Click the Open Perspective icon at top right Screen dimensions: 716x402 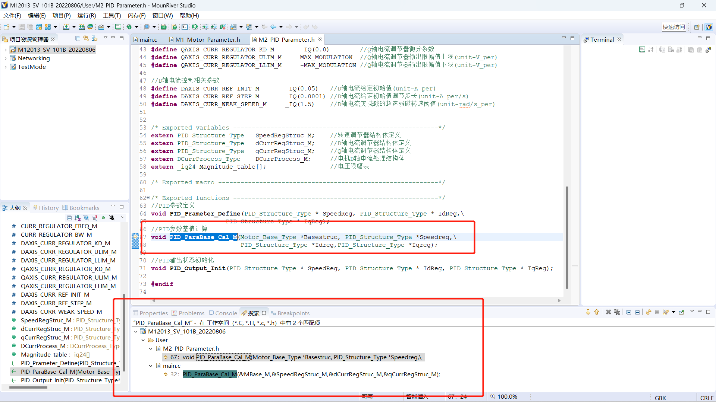point(697,27)
